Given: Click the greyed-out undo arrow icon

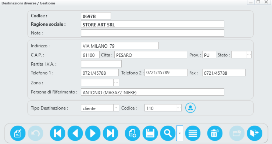Looking at the screenshot, I should point(36,133).
